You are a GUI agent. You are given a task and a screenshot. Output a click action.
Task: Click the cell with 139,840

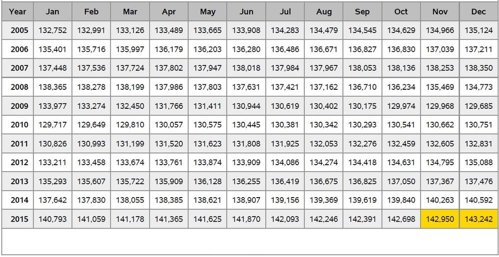[401, 200]
